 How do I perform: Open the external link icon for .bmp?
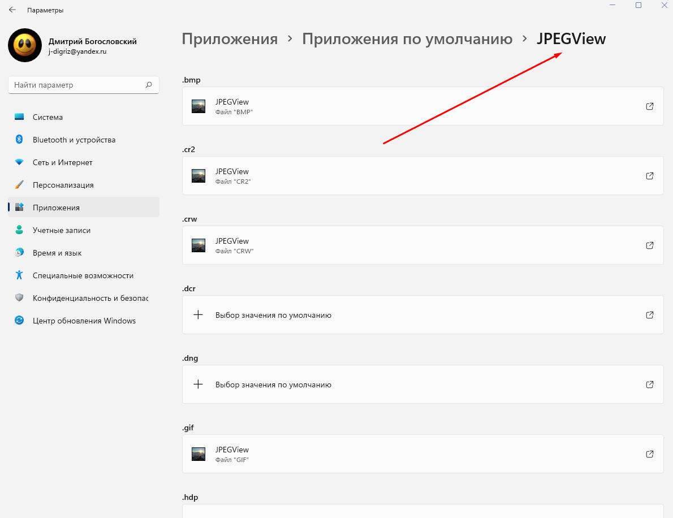coord(650,106)
